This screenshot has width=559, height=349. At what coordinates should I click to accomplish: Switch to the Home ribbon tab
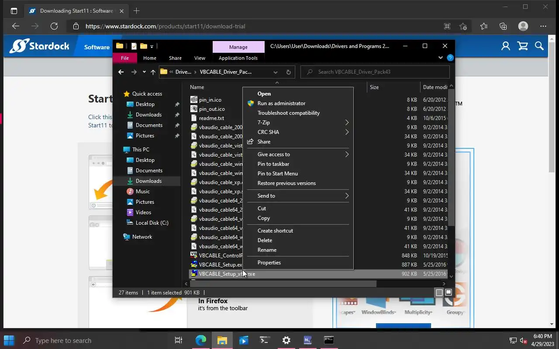point(150,58)
